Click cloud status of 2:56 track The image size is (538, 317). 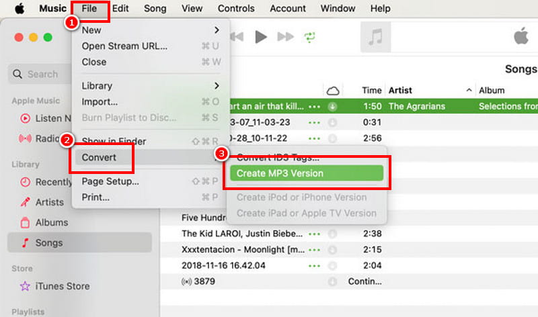click(332, 138)
